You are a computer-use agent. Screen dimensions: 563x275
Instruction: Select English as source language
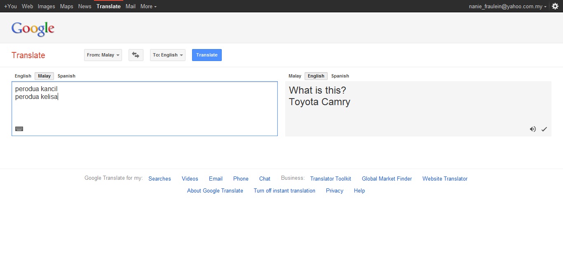[23, 76]
